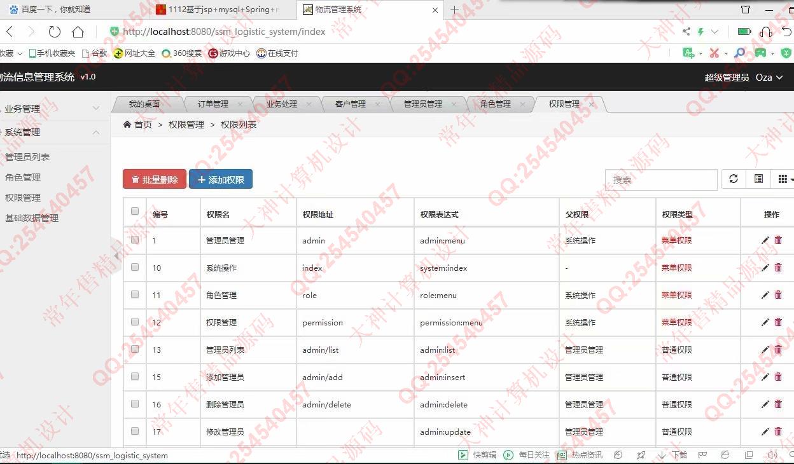Open the 收藏 bookmarks dropdown

[x=11, y=53]
